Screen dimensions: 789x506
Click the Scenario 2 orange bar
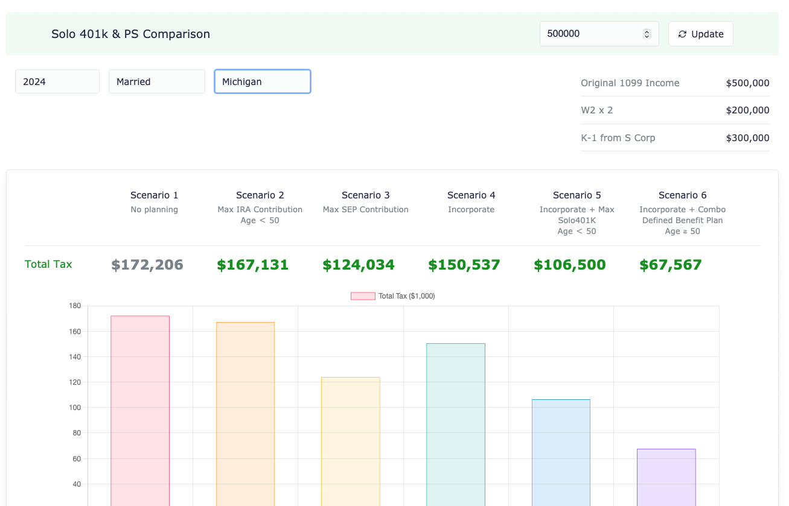click(245, 414)
